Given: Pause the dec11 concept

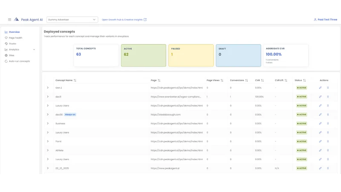Looking at the screenshot, I should tap(328, 97).
